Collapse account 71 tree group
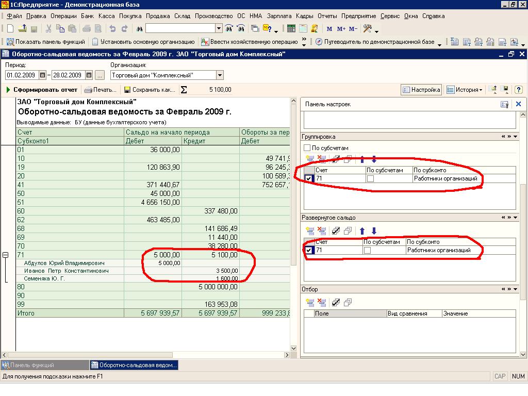528x396 pixels. [x=5, y=255]
